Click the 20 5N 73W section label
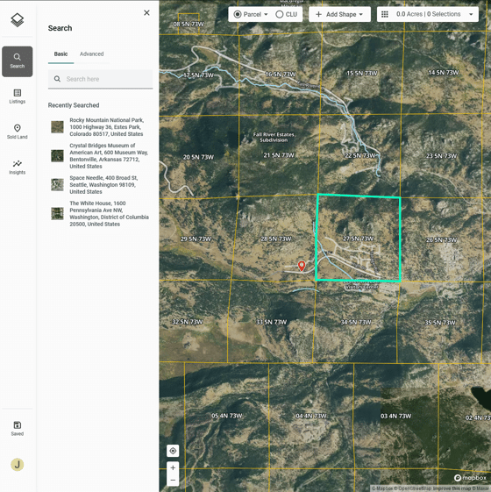 coord(198,157)
